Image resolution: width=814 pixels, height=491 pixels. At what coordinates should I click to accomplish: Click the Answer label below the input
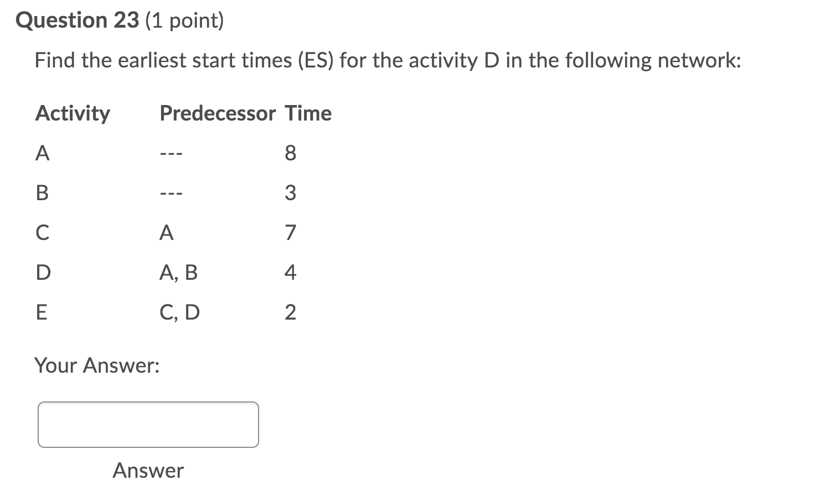coord(147,470)
